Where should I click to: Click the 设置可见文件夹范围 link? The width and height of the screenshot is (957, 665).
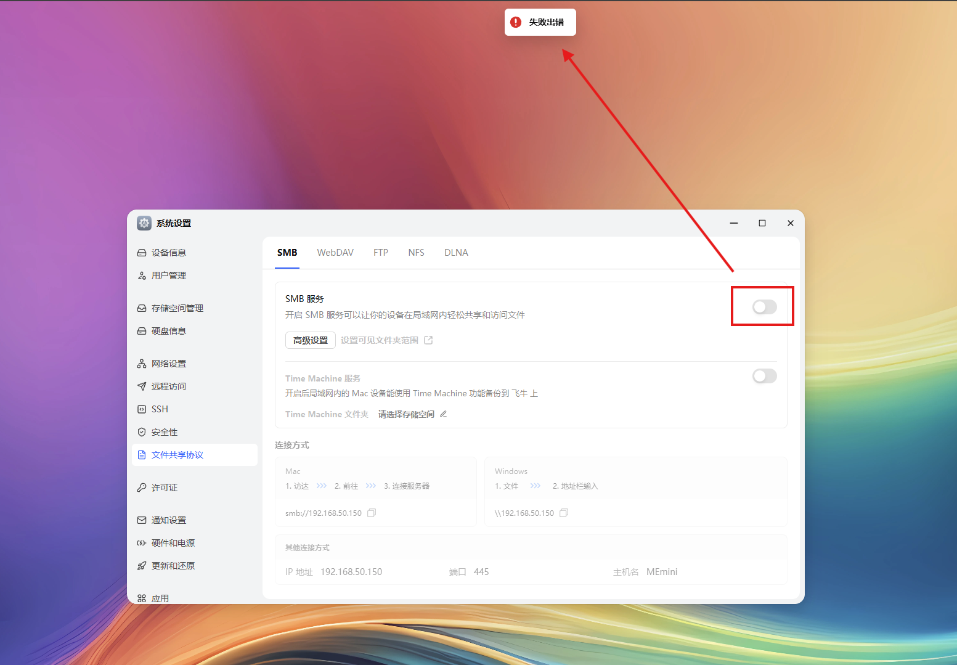[x=380, y=340]
